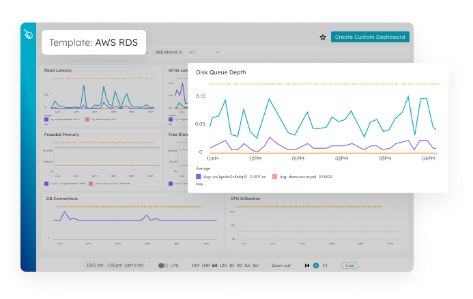Click the Disk Queue Depth title
This screenshot has height=299, width=473.
click(221, 72)
